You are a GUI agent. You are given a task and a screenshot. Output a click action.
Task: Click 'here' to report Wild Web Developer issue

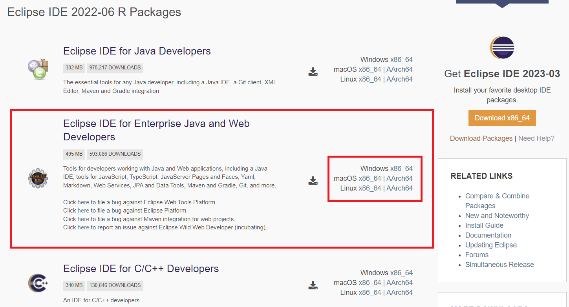tap(83, 227)
